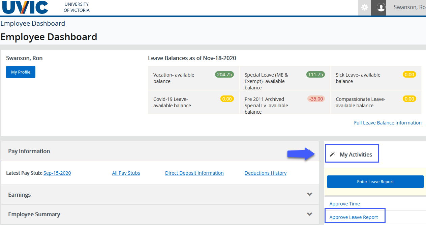Click the Sick Leave 0.00 balance badge
The height and width of the screenshot is (225, 426).
pyautogui.click(x=409, y=75)
